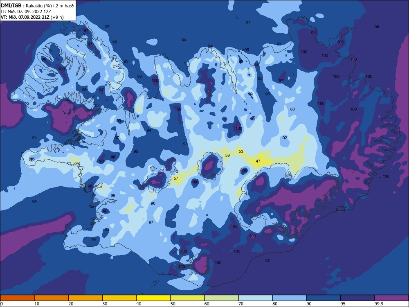
Task: Click the 10–20% orange legend swatch
Action: 52,298
